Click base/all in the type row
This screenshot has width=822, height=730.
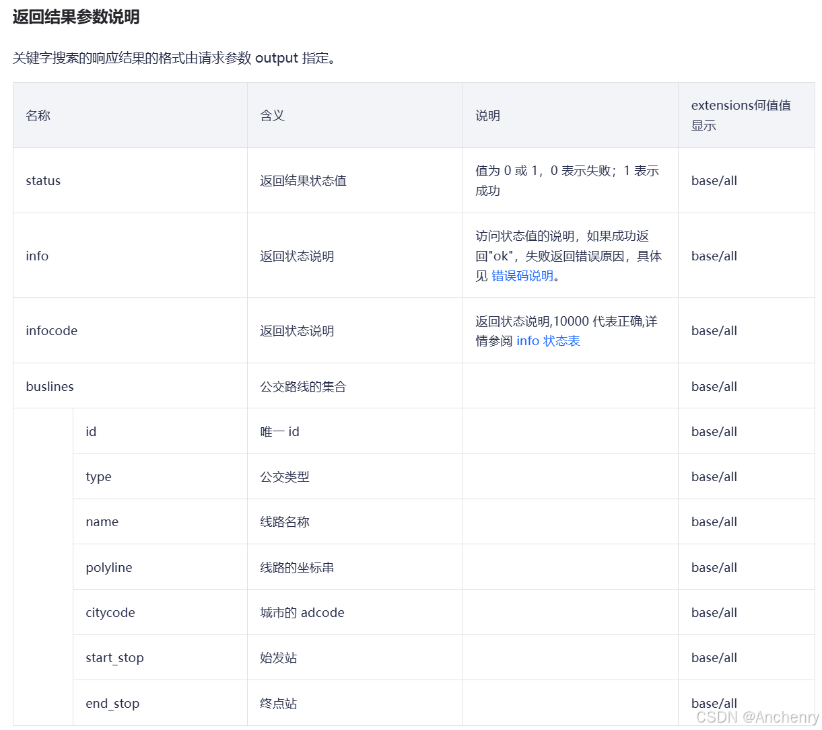click(x=714, y=476)
